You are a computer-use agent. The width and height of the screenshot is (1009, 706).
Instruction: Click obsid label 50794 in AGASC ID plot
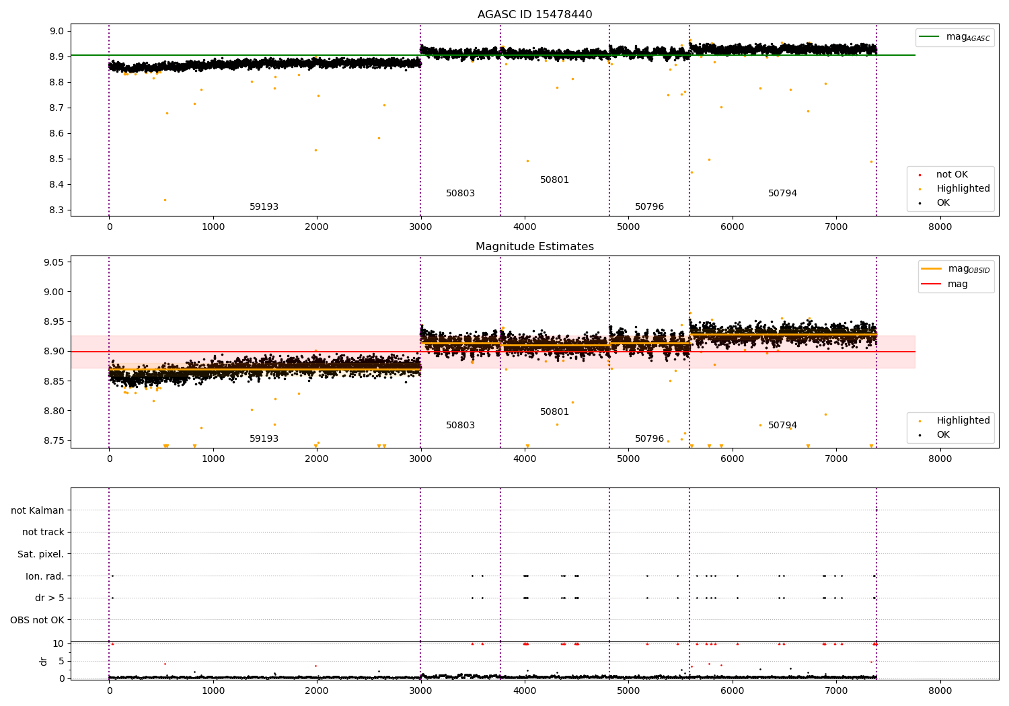[x=782, y=194]
